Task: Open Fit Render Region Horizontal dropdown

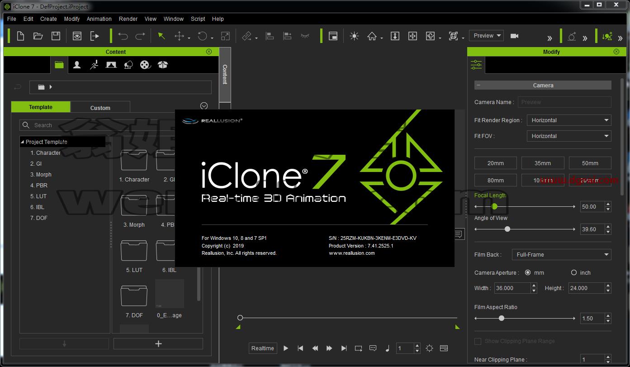Action: 569,120
